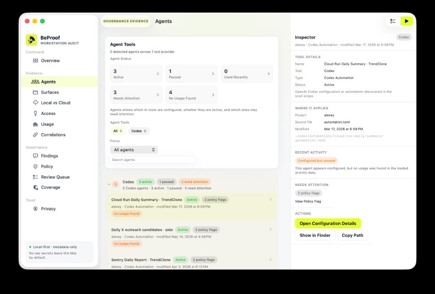Click the Agents title in header
Viewport: 435px width, 294px height.
coord(164,21)
